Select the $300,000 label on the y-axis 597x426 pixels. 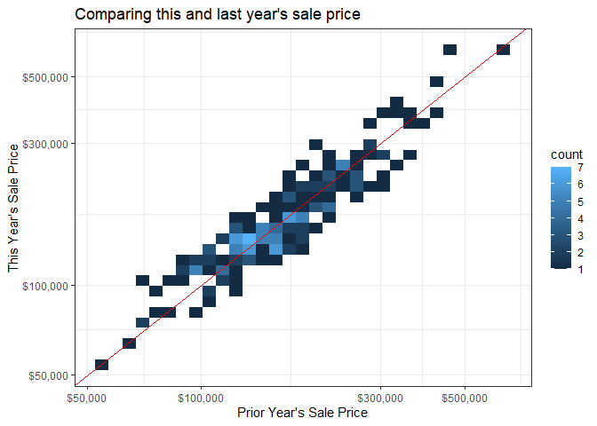(x=46, y=143)
